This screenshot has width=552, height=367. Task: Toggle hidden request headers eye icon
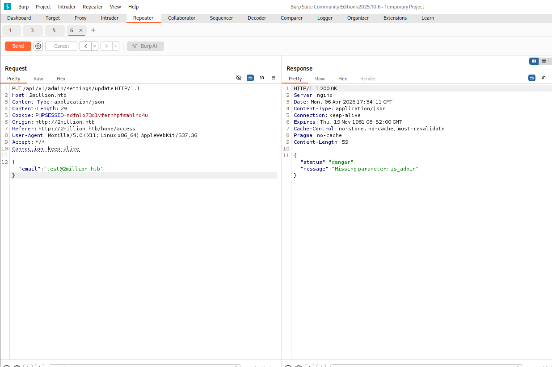239,78
